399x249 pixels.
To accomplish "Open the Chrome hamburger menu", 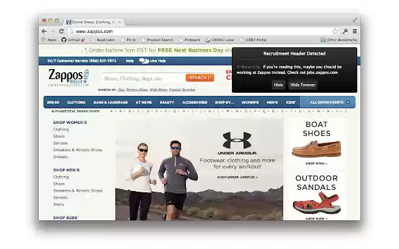I will coord(355,31).
